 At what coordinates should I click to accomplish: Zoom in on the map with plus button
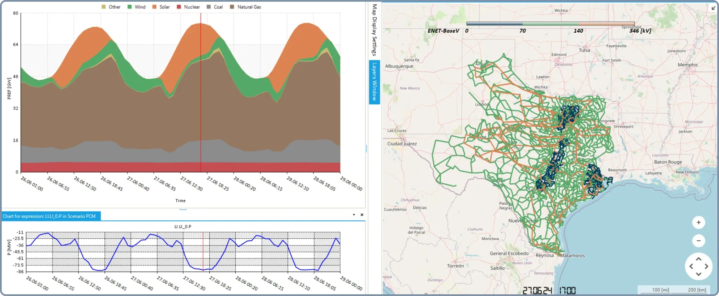pyautogui.click(x=698, y=223)
